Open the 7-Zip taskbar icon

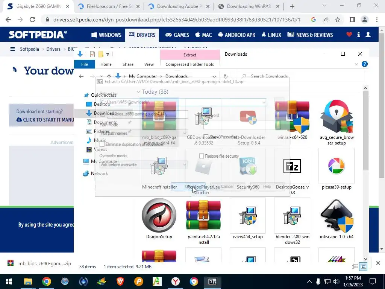[x=212, y=281]
